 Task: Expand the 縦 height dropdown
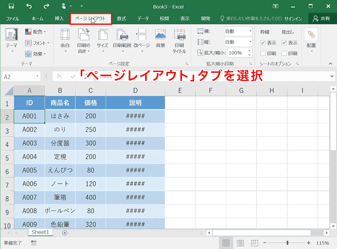tap(250, 42)
